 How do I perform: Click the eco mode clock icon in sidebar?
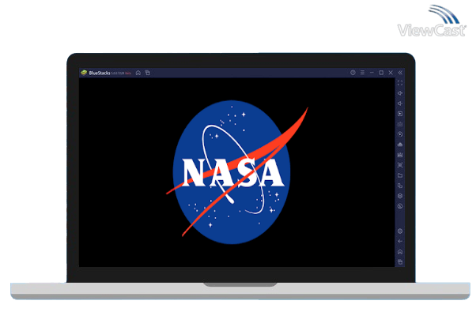tap(400, 206)
